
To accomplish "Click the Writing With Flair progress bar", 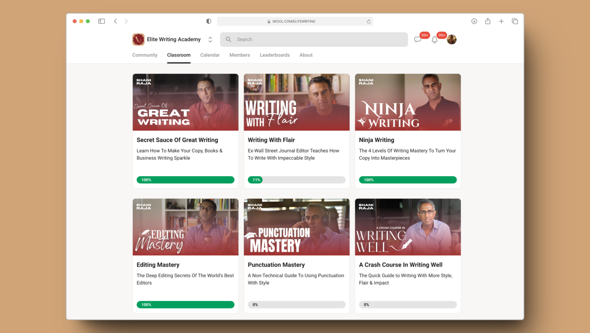I will (296, 179).
